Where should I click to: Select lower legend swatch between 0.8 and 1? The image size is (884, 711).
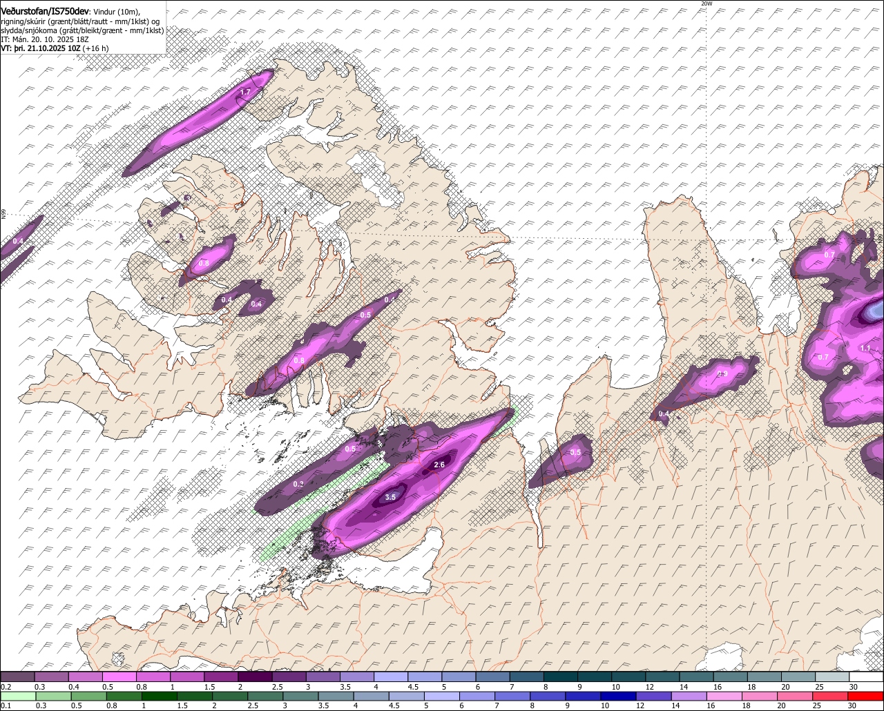(x=124, y=697)
